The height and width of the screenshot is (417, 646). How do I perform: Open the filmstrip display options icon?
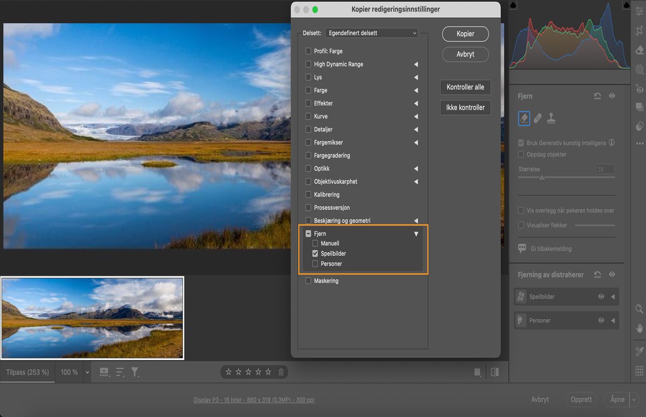point(104,372)
